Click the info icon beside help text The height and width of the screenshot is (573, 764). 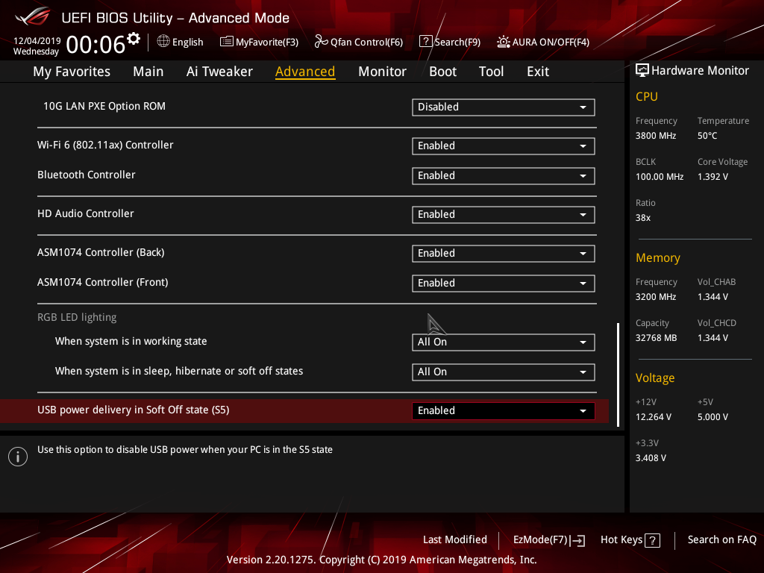pyautogui.click(x=18, y=457)
